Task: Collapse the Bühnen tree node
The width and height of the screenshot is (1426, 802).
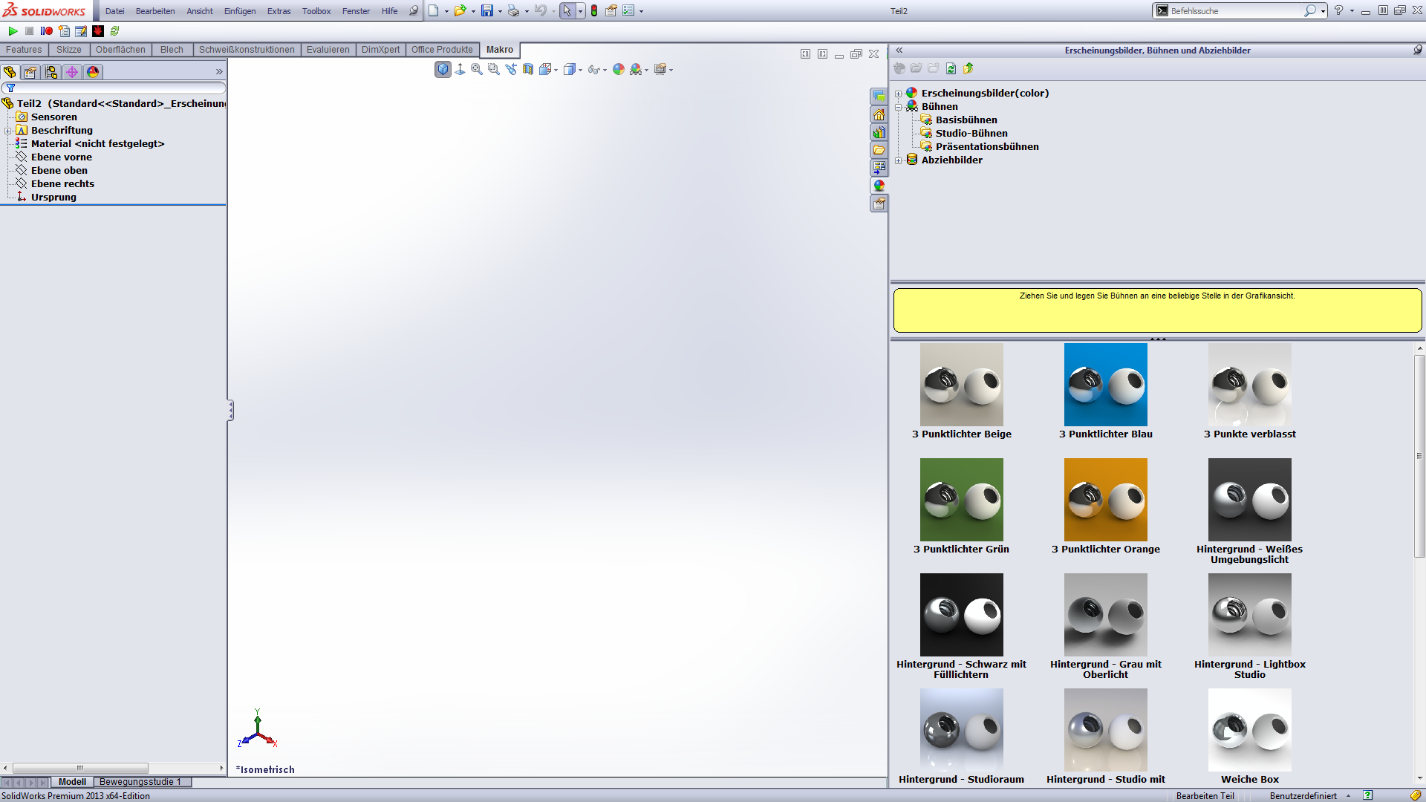Action: pyautogui.click(x=899, y=107)
